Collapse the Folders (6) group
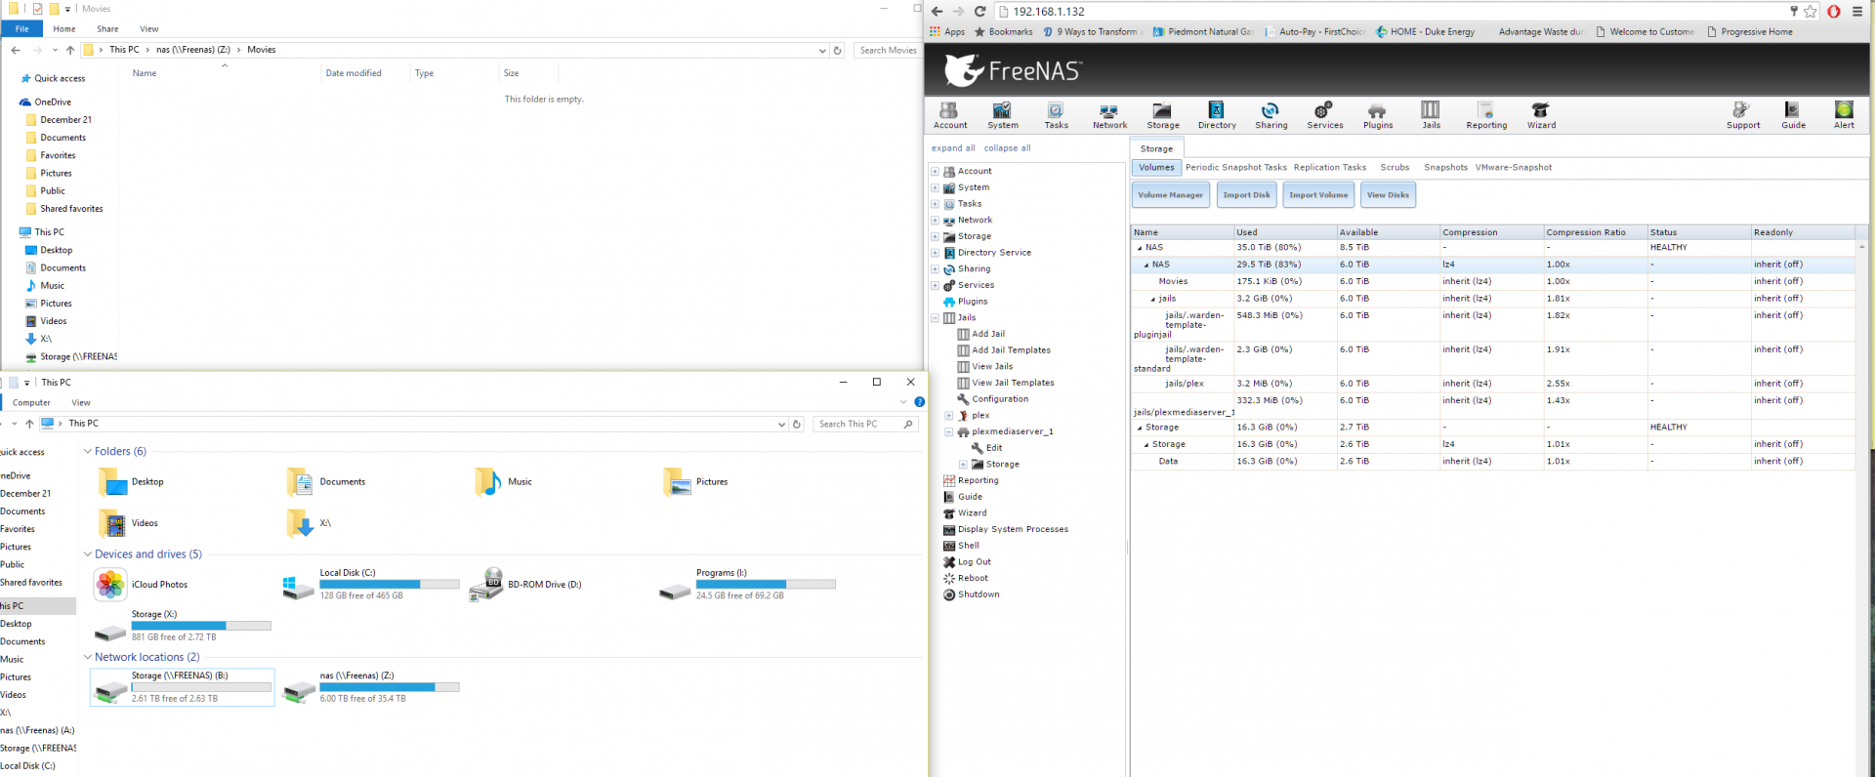Image resolution: width=1875 pixels, height=777 pixels. 87,451
